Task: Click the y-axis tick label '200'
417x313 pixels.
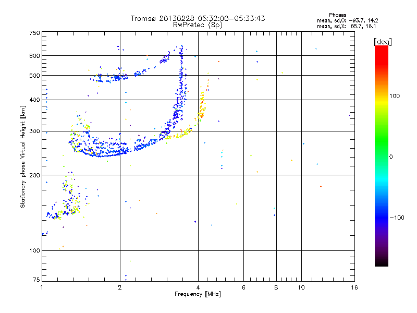Action: (35, 175)
